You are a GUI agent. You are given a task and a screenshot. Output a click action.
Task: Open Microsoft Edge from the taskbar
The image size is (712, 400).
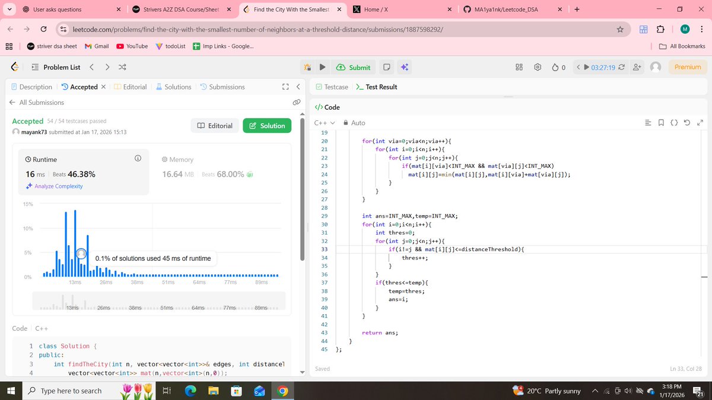(x=190, y=391)
